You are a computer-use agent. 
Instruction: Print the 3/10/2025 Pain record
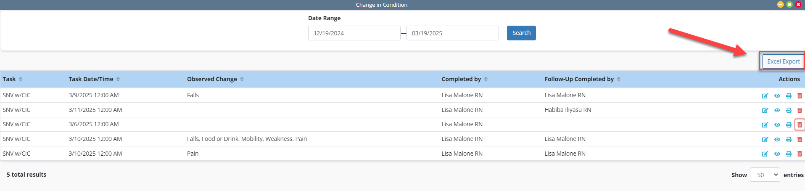click(789, 154)
